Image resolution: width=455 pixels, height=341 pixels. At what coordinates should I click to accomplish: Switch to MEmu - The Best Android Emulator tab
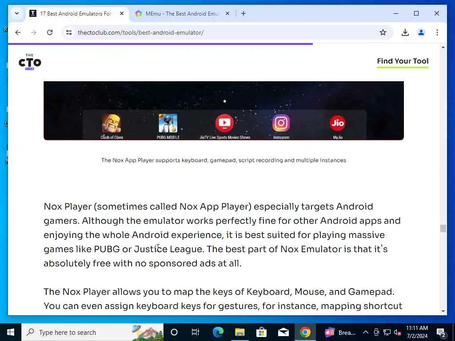point(182,14)
